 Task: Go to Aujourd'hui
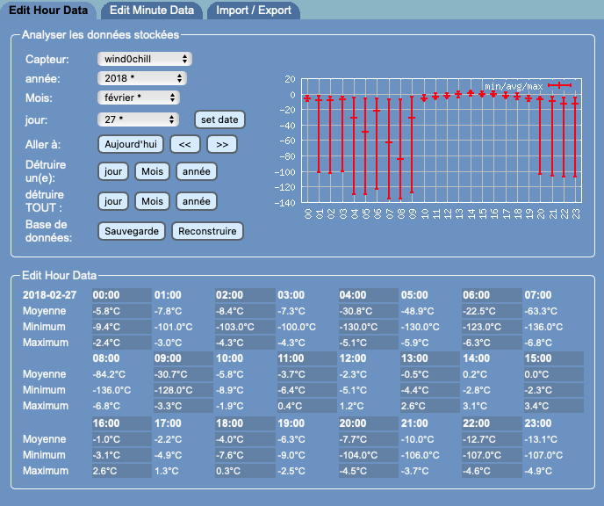tap(131, 145)
